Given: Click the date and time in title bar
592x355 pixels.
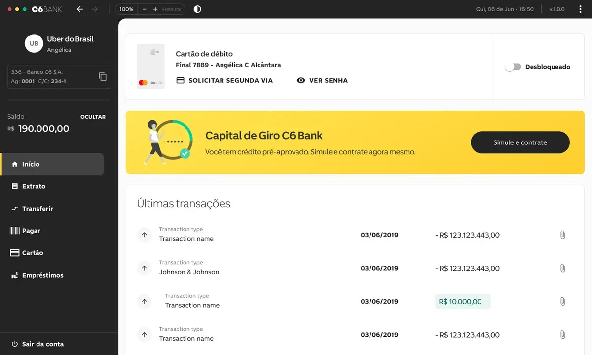Looking at the screenshot, I should [505, 9].
